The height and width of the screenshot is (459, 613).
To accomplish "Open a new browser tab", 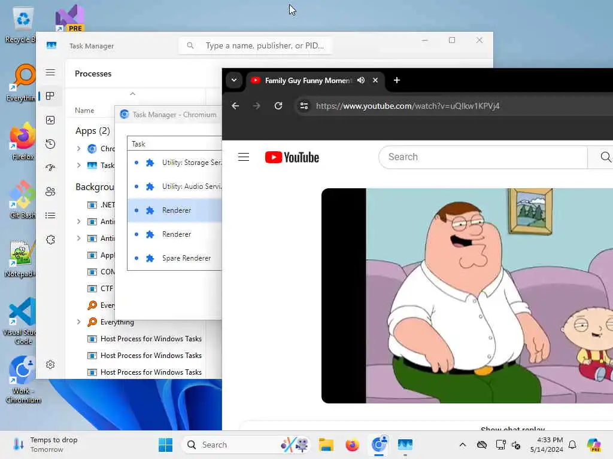I will point(397,80).
